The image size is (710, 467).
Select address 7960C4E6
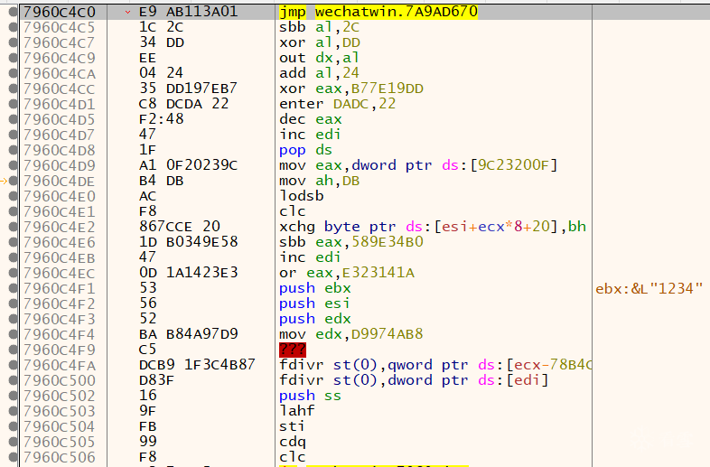pyautogui.click(x=59, y=242)
